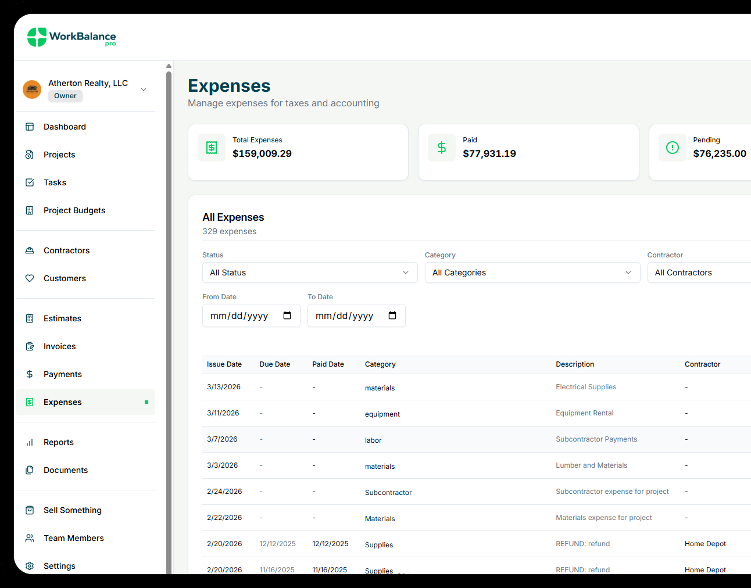
Task: Open Settings via the gear icon
Action: tap(30, 566)
